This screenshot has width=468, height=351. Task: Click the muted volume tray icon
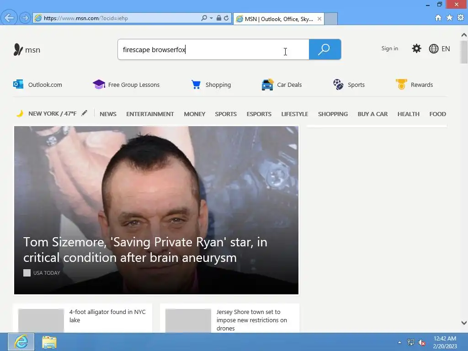[x=422, y=343]
